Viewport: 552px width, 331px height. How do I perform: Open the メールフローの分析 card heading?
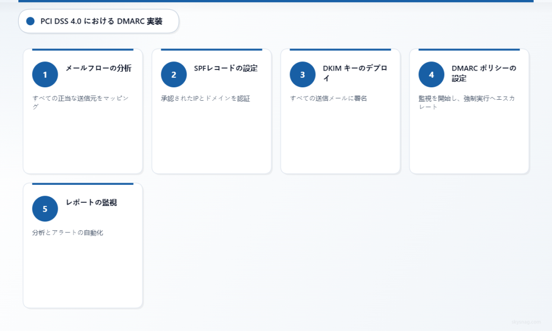click(x=99, y=68)
